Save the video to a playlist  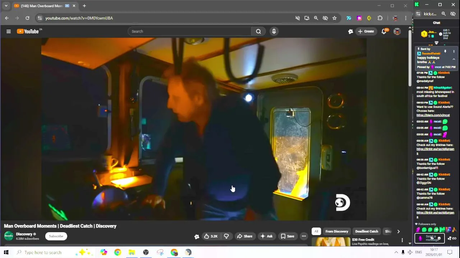tap(287, 236)
